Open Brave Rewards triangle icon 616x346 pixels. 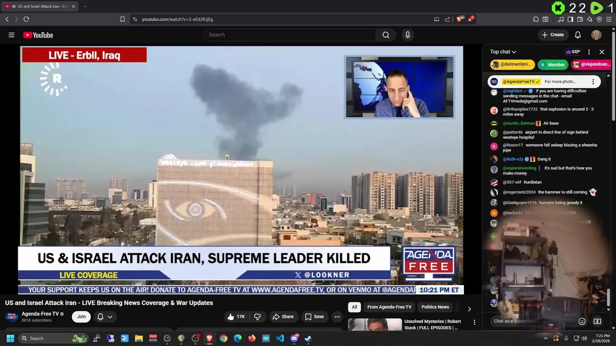click(471, 19)
